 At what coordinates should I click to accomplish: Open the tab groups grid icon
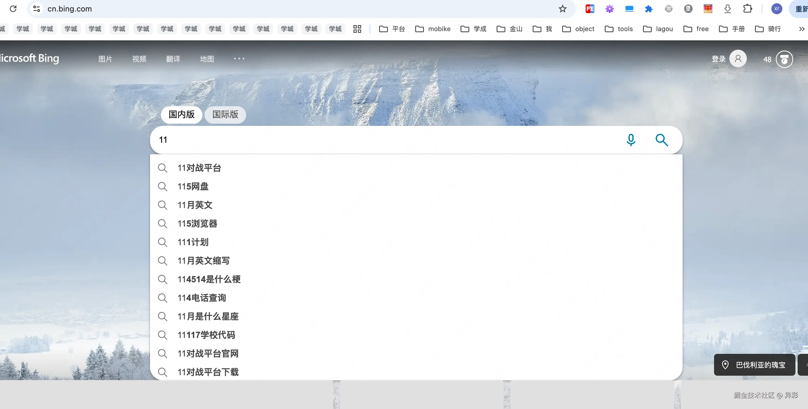[x=357, y=29]
